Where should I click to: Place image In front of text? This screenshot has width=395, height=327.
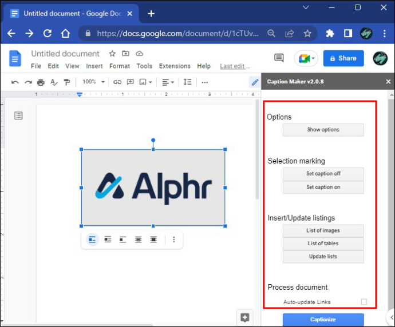tap(153, 240)
